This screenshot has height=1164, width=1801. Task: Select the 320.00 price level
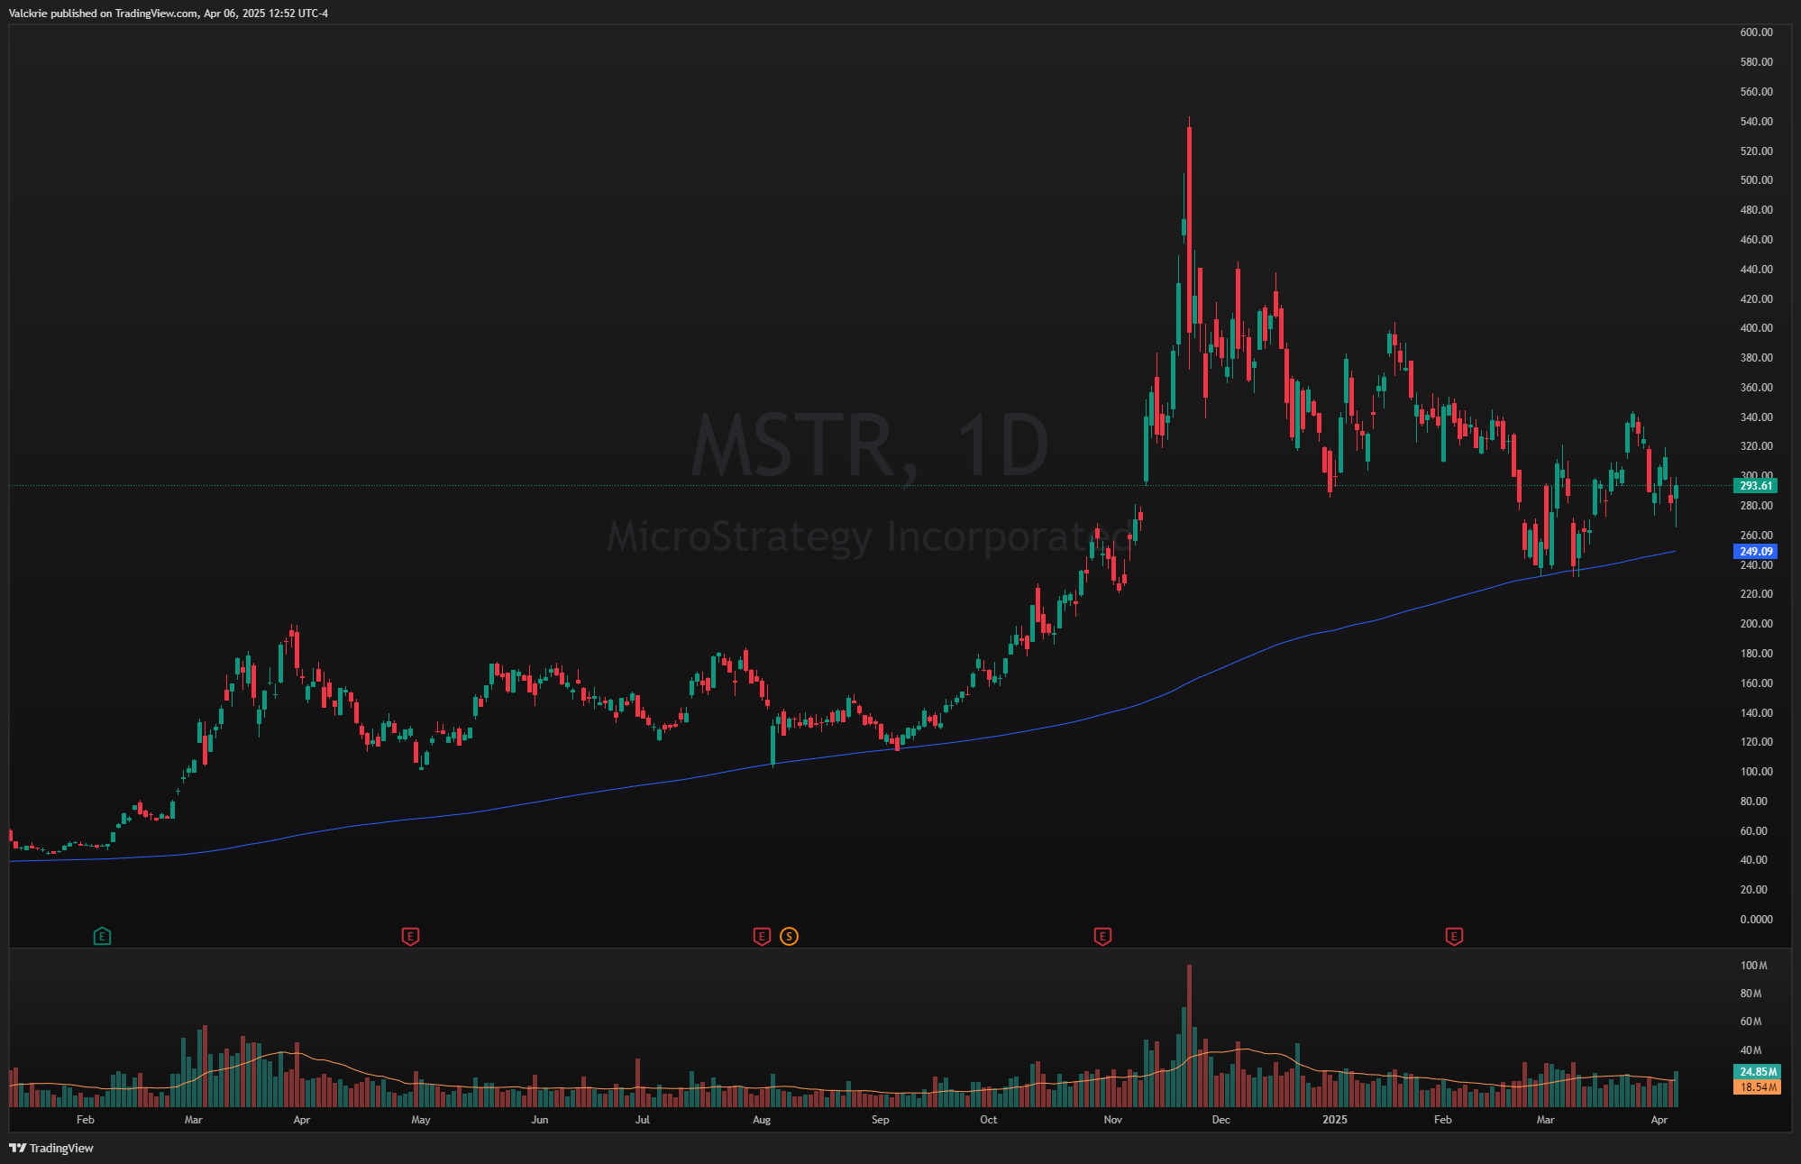click(1756, 446)
